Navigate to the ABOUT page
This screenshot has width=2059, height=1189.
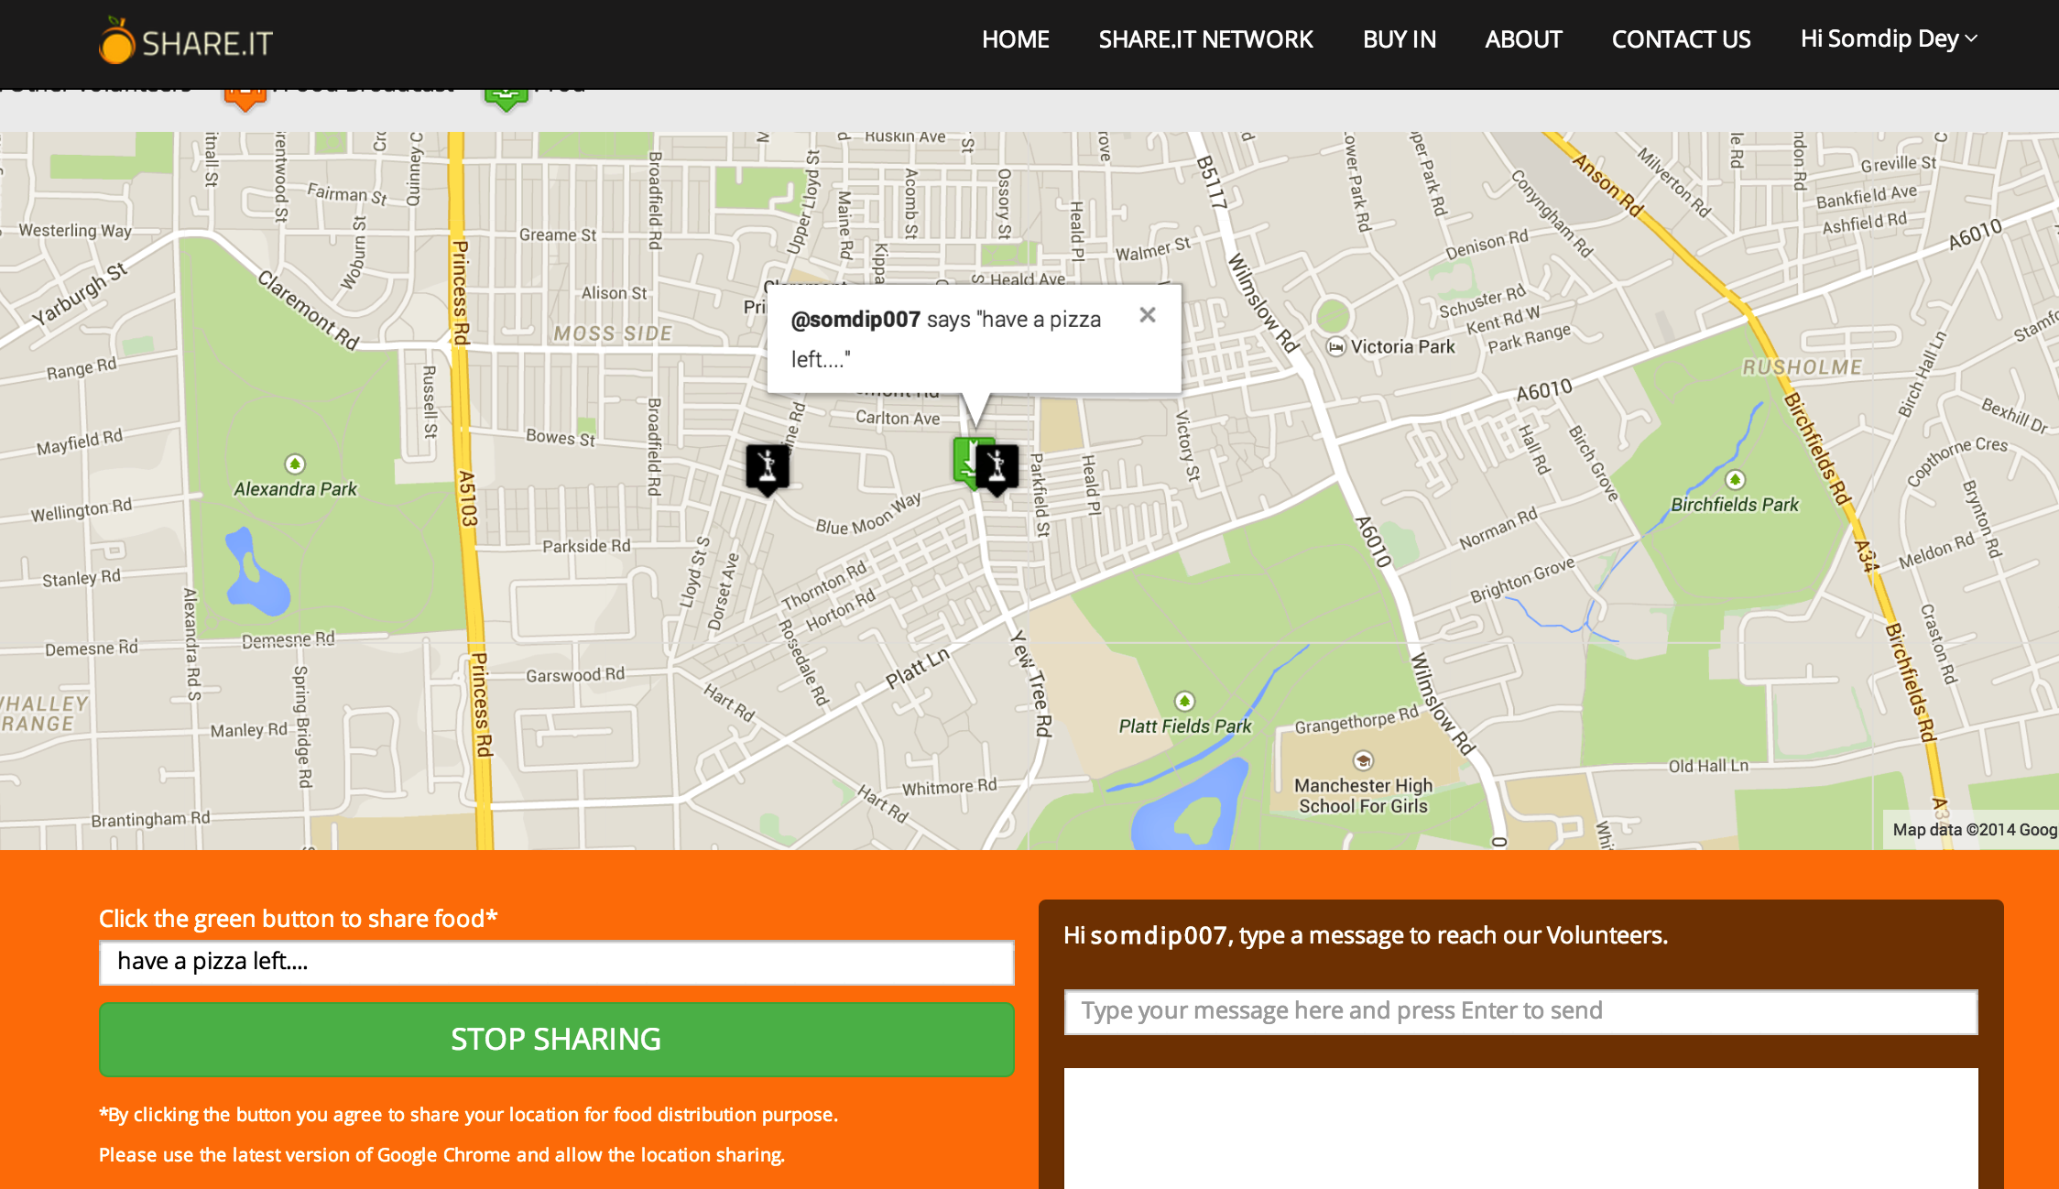[1523, 39]
